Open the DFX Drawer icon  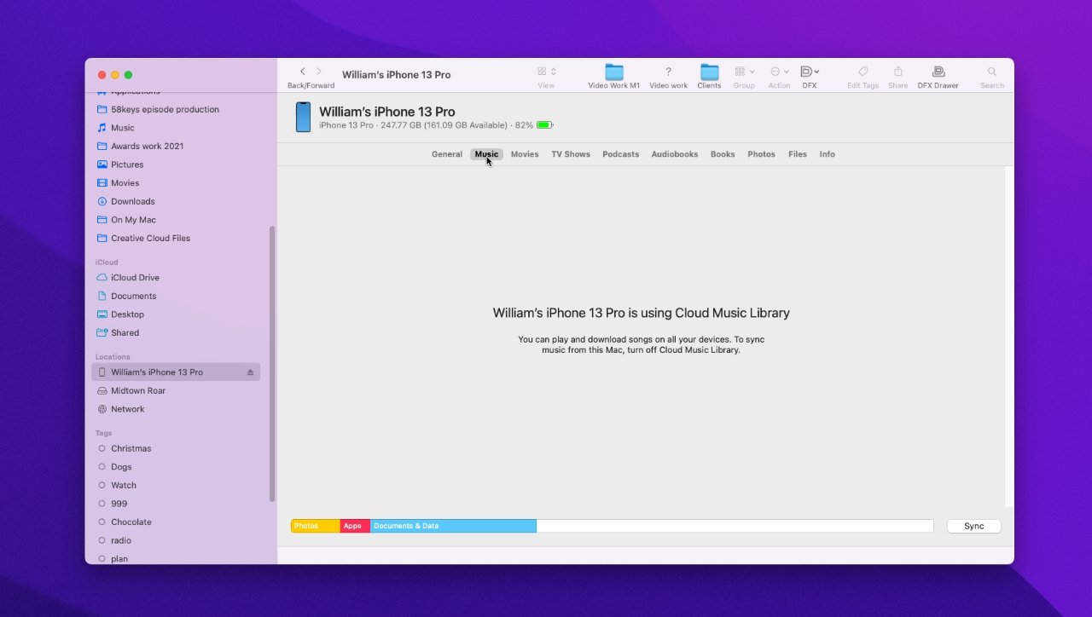point(938,72)
